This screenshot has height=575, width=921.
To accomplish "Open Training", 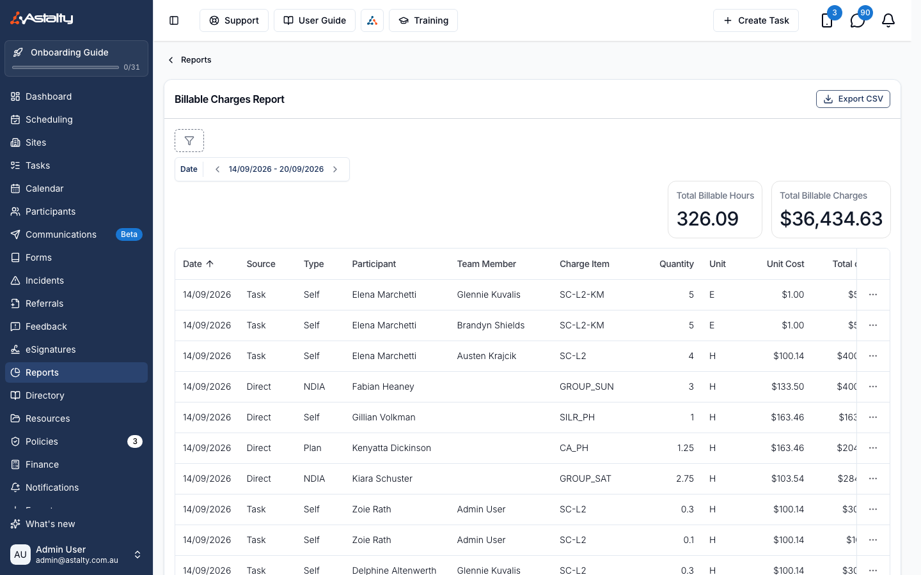I will coord(423,20).
